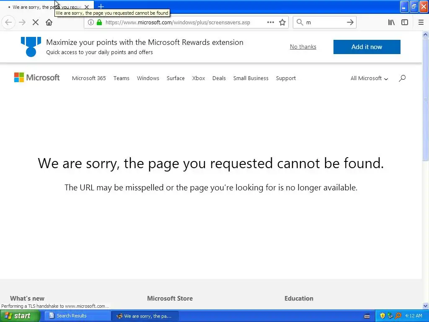This screenshot has width=429, height=322.
Task: Click the browser Back arrow button
Action: (8, 22)
